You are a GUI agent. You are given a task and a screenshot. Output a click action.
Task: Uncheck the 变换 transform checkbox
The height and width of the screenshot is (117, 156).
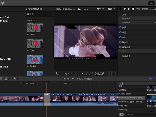(120, 27)
